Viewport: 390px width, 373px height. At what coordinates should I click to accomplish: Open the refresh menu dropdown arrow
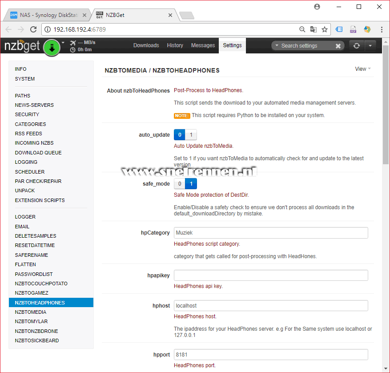[370, 46]
